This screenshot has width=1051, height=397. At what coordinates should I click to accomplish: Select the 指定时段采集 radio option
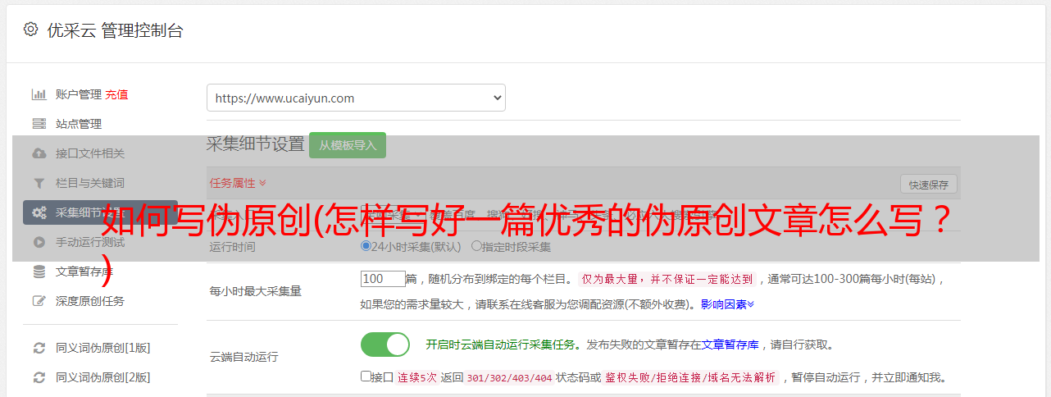(476, 246)
